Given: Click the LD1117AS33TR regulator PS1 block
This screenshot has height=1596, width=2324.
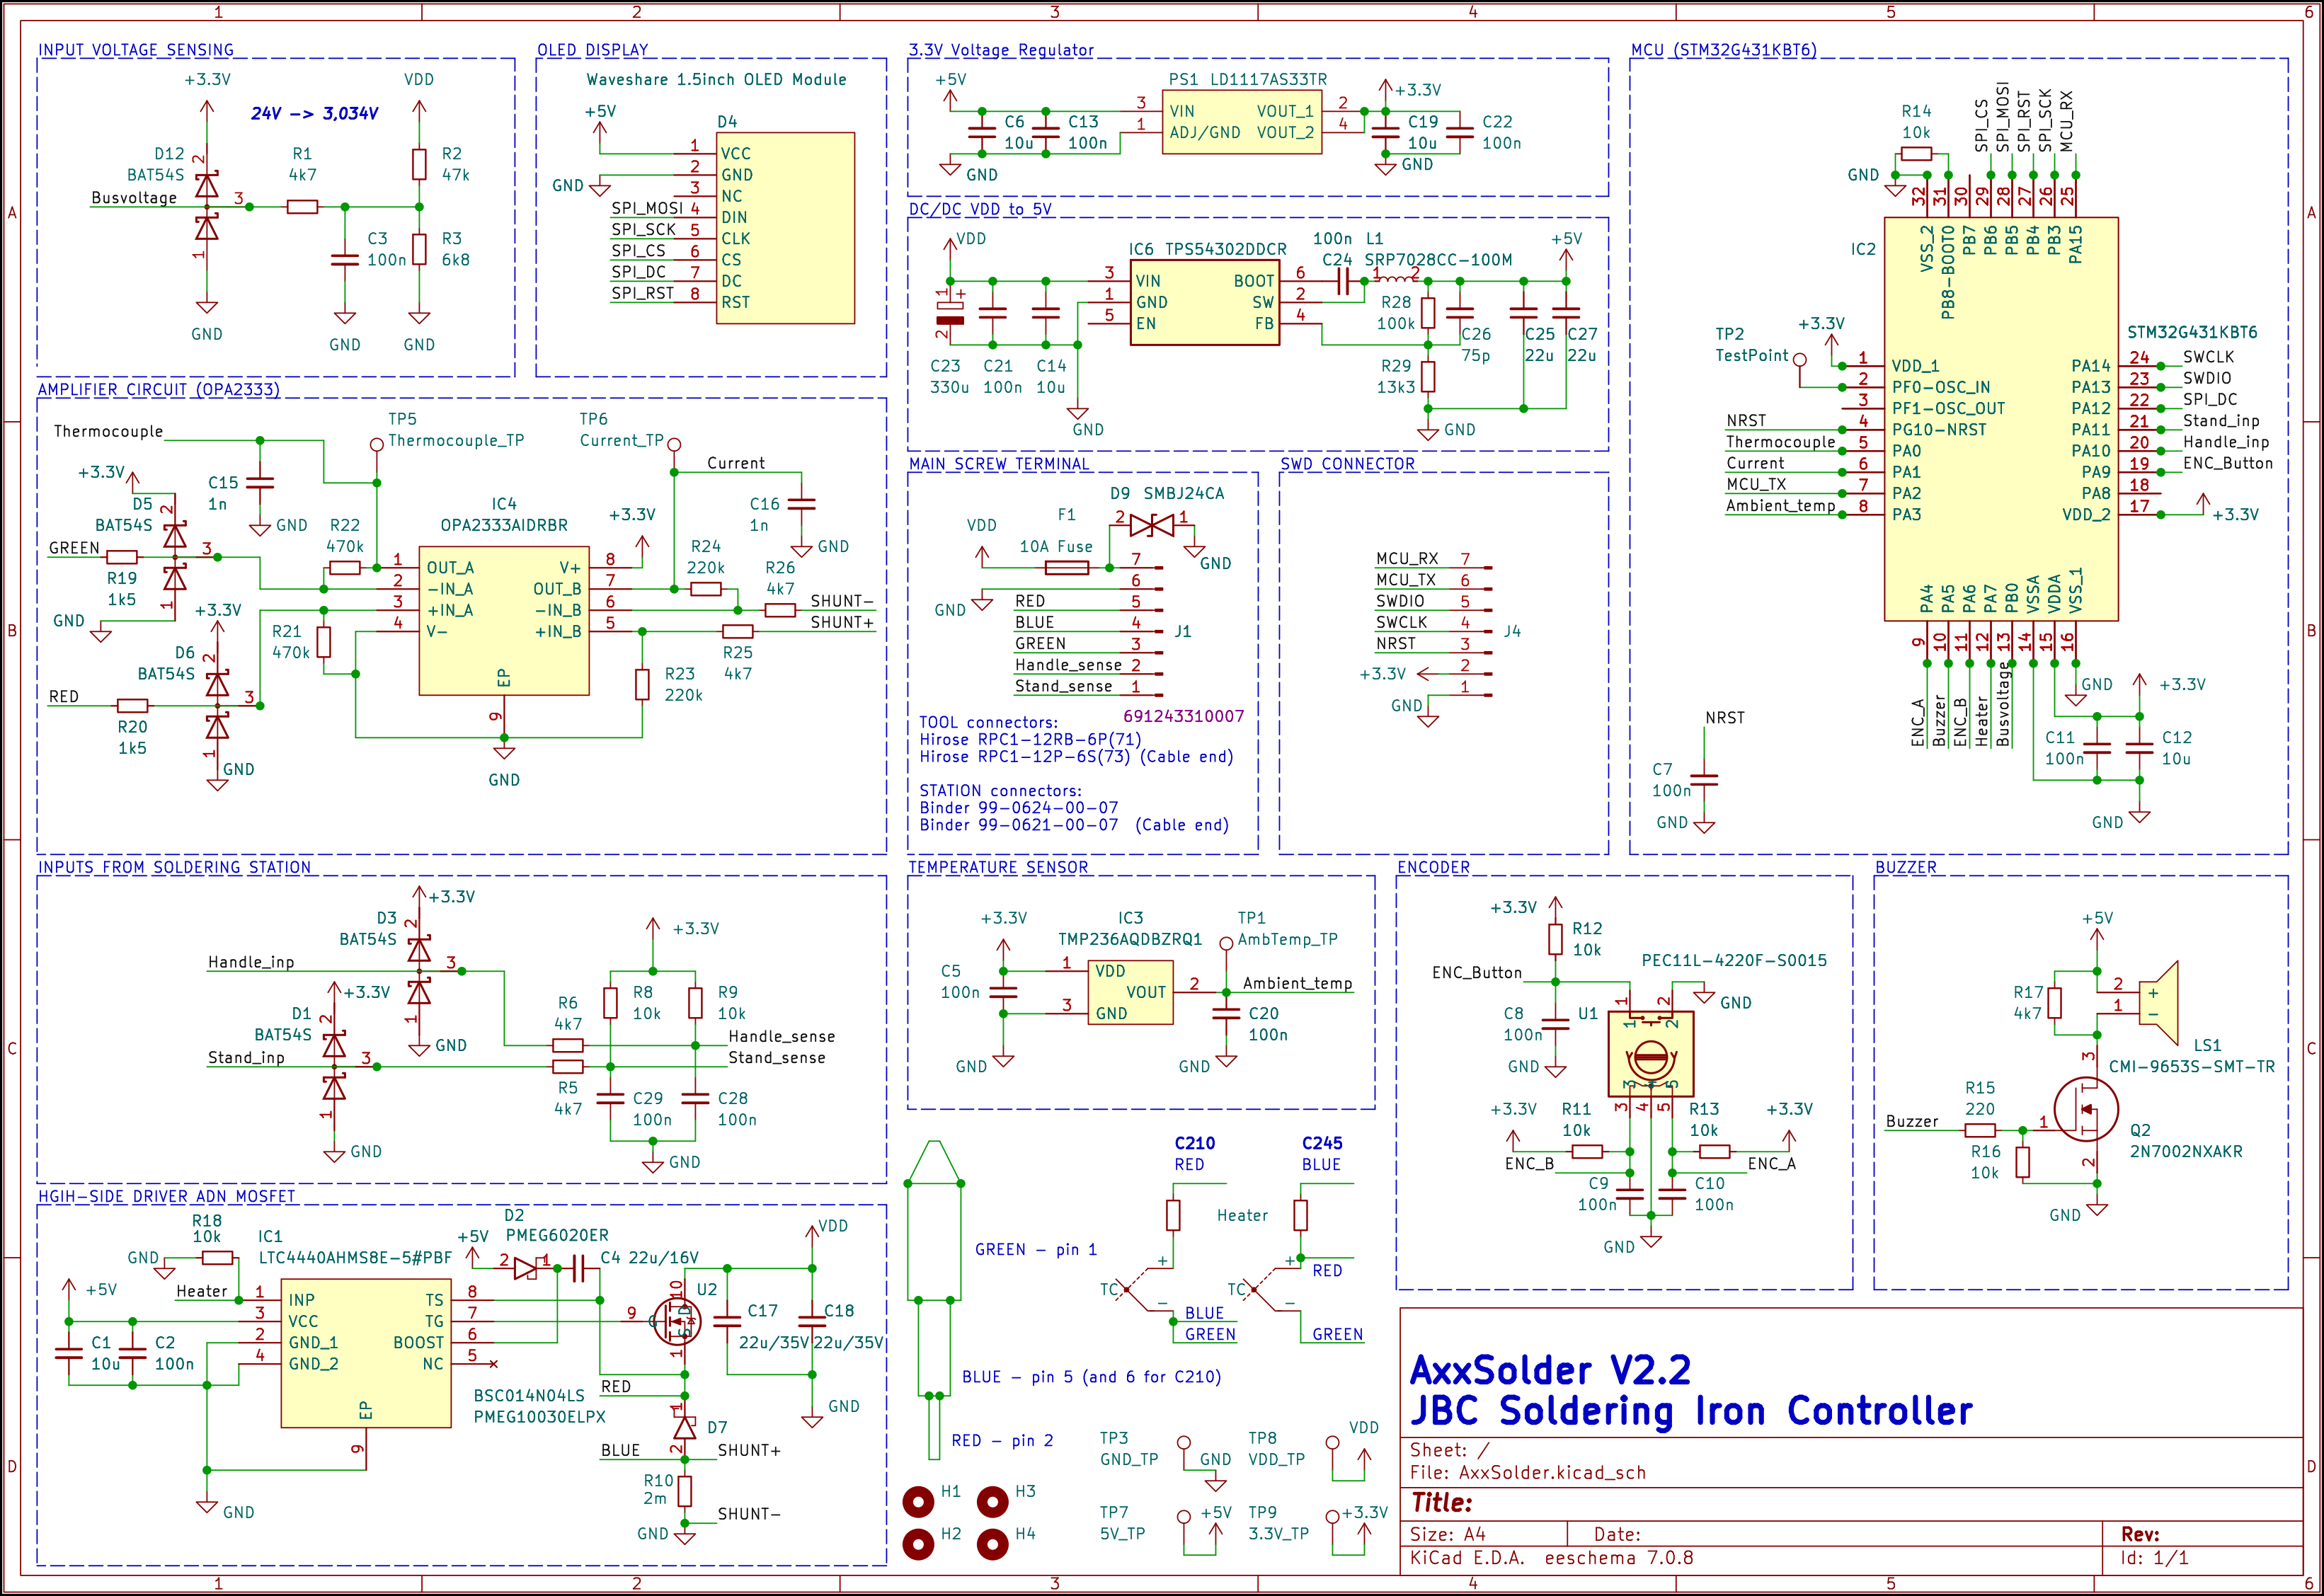Looking at the screenshot, I should point(1241,122).
